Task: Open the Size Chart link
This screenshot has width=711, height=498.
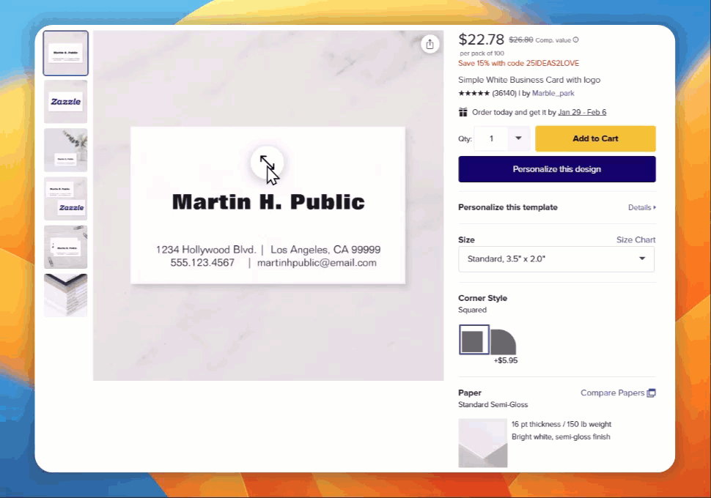Action: point(636,240)
